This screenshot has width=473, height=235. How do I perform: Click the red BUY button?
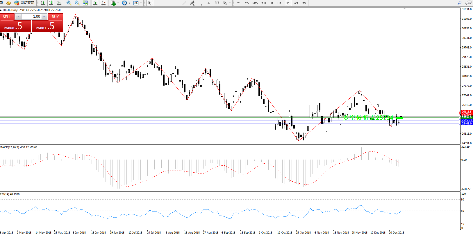[x=55, y=17]
